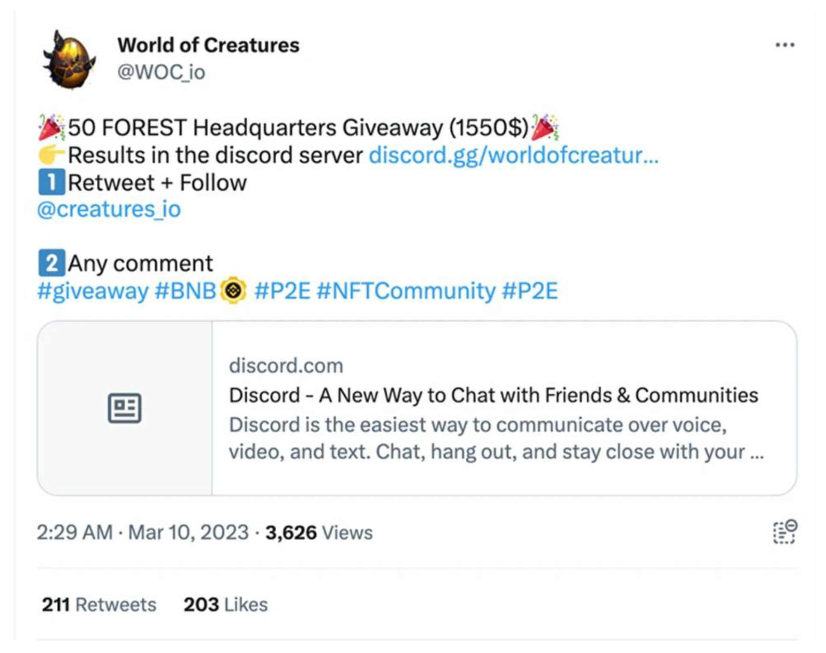Show the 211 Retweets list

[x=99, y=605]
